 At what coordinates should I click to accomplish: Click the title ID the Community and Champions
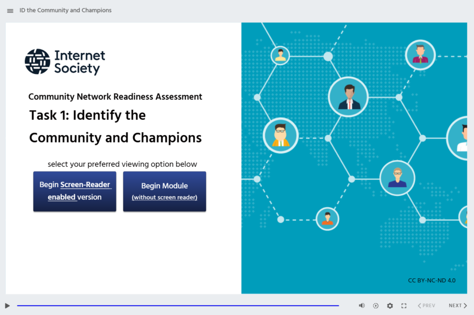pyautogui.click(x=65, y=10)
